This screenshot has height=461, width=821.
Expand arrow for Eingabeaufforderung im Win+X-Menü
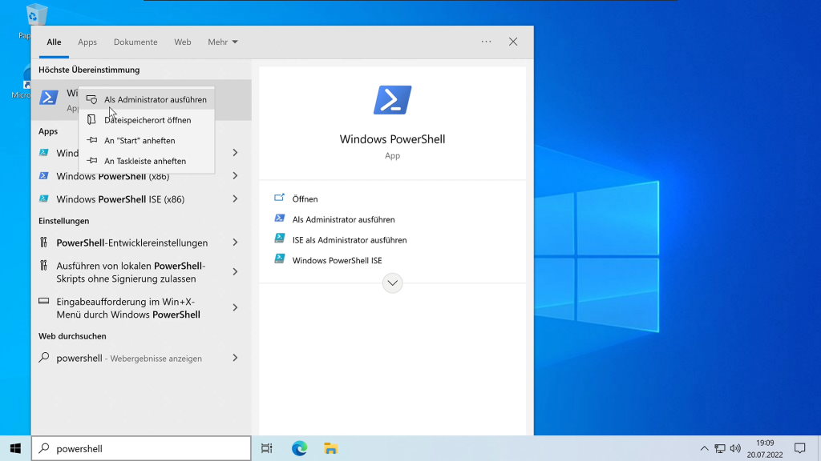pos(235,308)
